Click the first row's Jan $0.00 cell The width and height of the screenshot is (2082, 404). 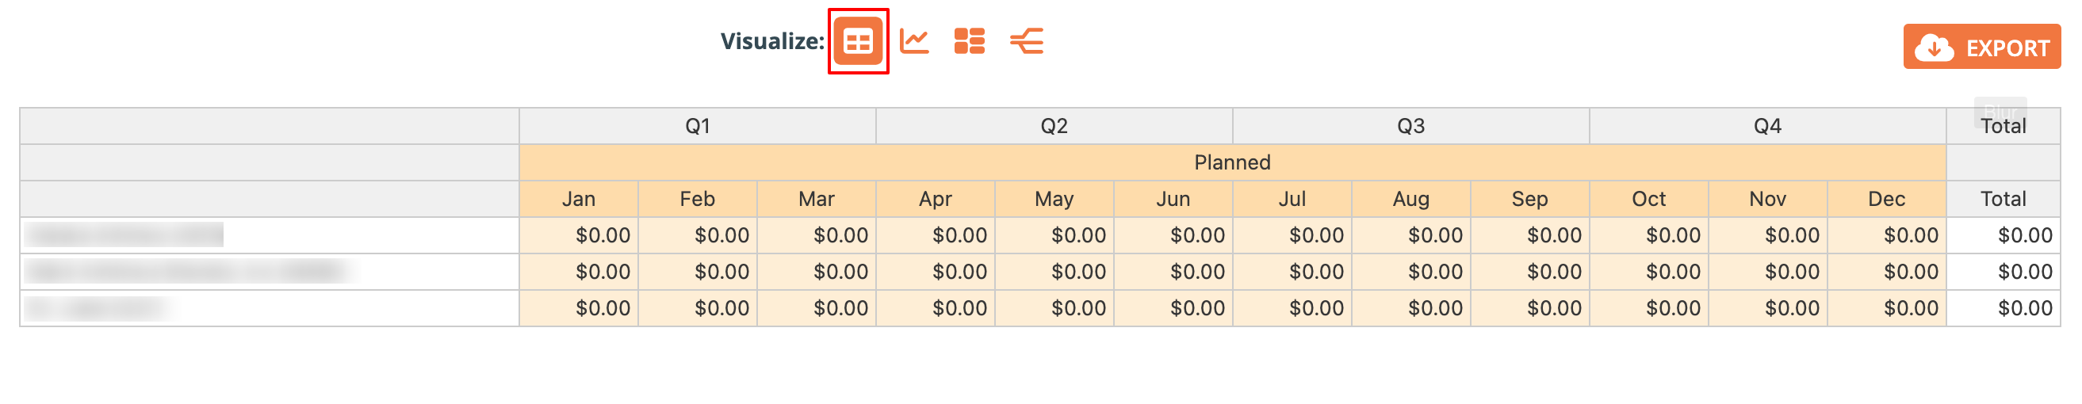click(579, 235)
